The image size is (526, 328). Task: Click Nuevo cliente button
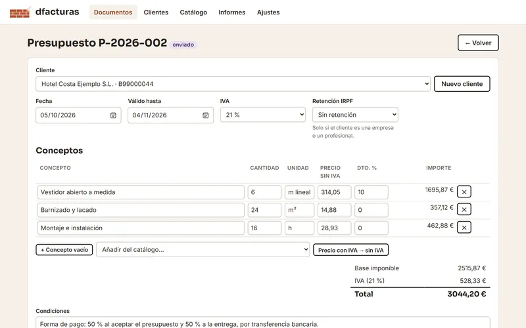point(462,84)
